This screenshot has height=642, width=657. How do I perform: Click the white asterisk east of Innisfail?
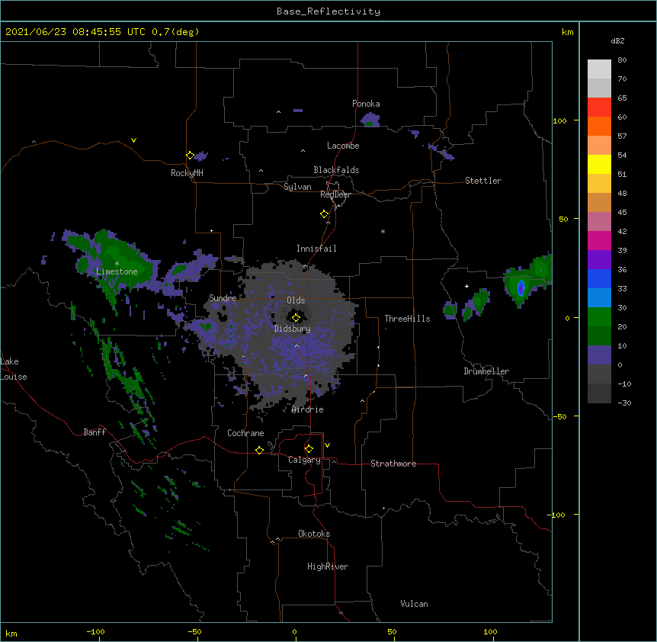(x=383, y=231)
